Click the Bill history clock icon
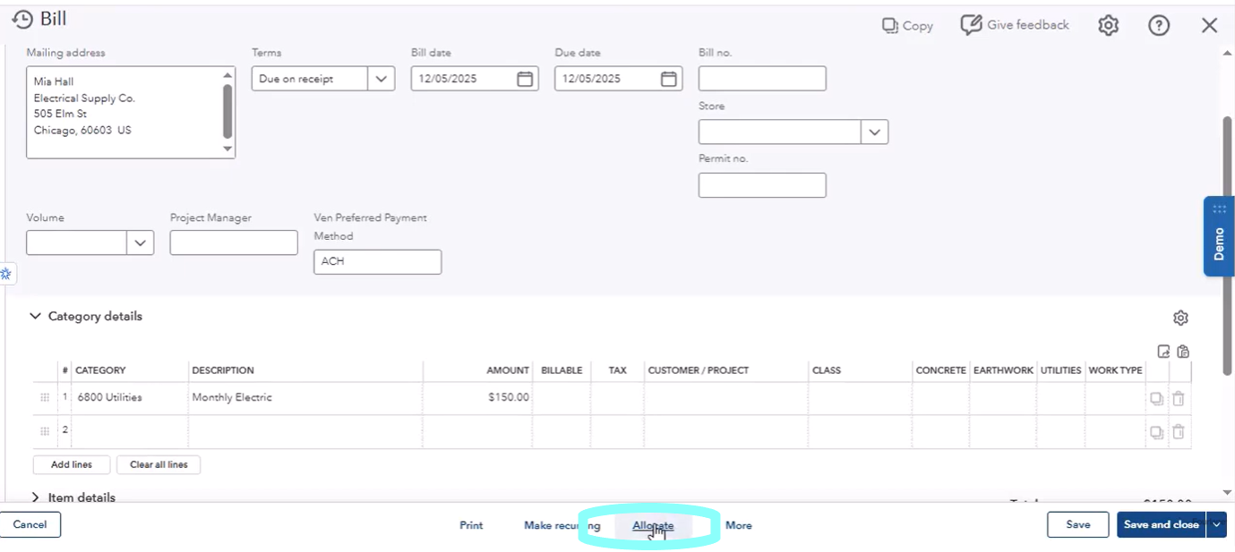 pos(22,19)
